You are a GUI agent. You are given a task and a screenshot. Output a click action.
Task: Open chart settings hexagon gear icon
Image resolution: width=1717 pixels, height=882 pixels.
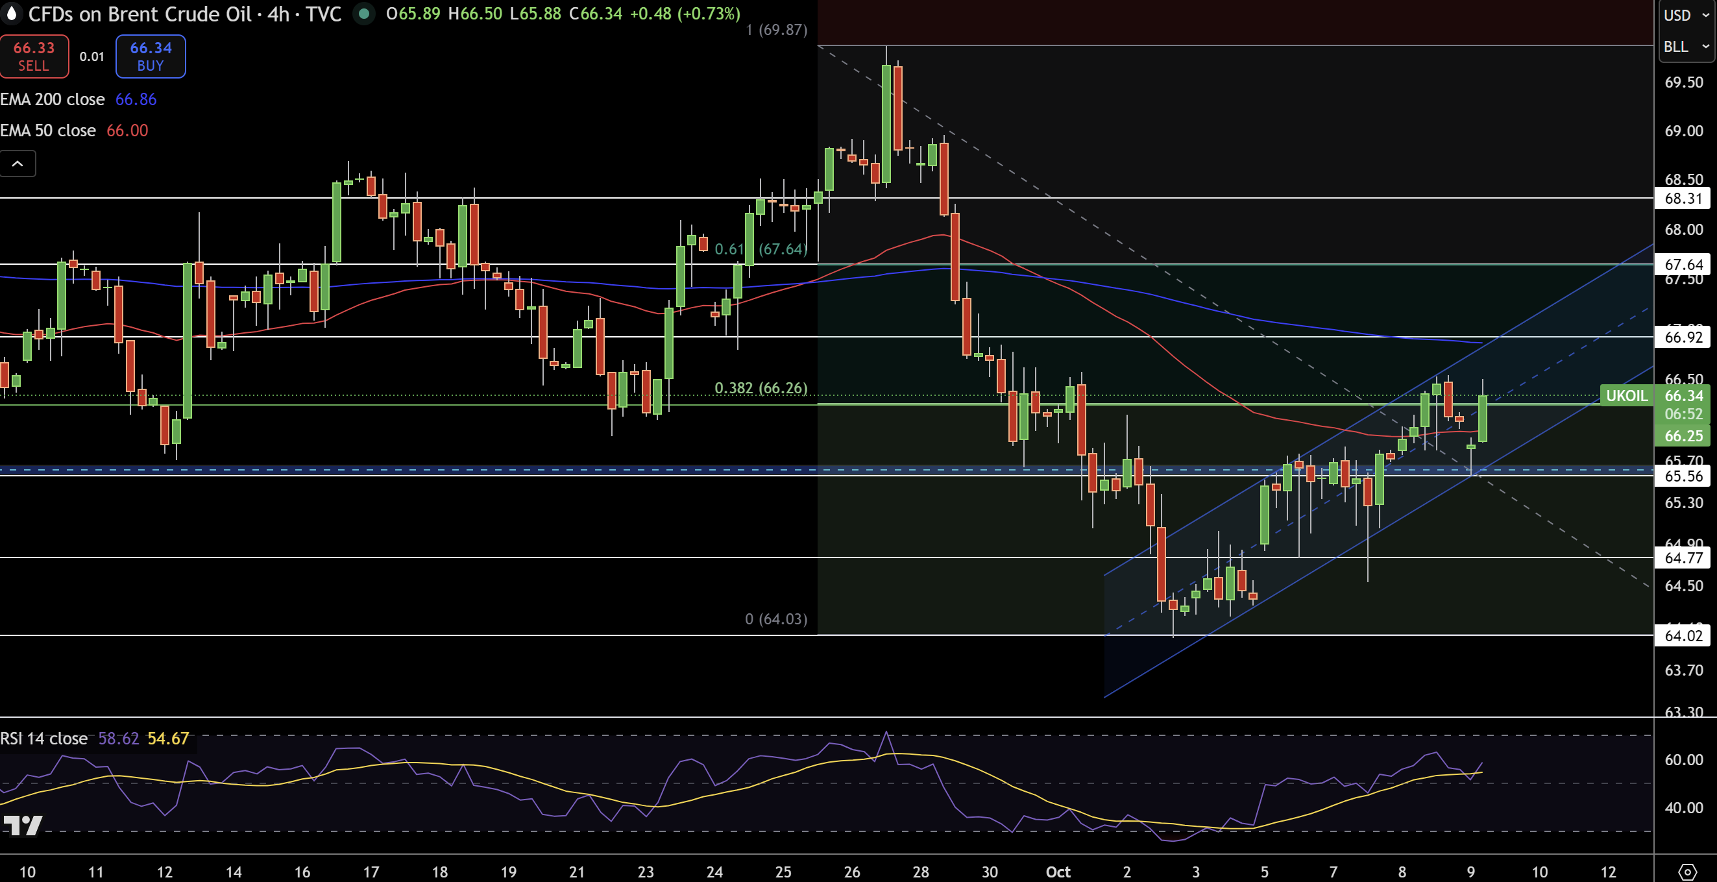click(x=1687, y=872)
